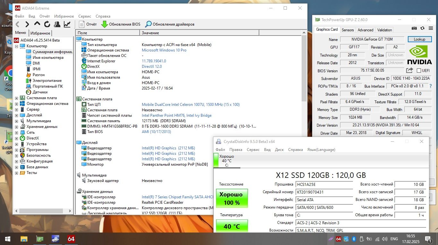438x245 pixels.
Task: Click the CrystalDiskInfo taskbar icon
Action: (x=56, y=239)
